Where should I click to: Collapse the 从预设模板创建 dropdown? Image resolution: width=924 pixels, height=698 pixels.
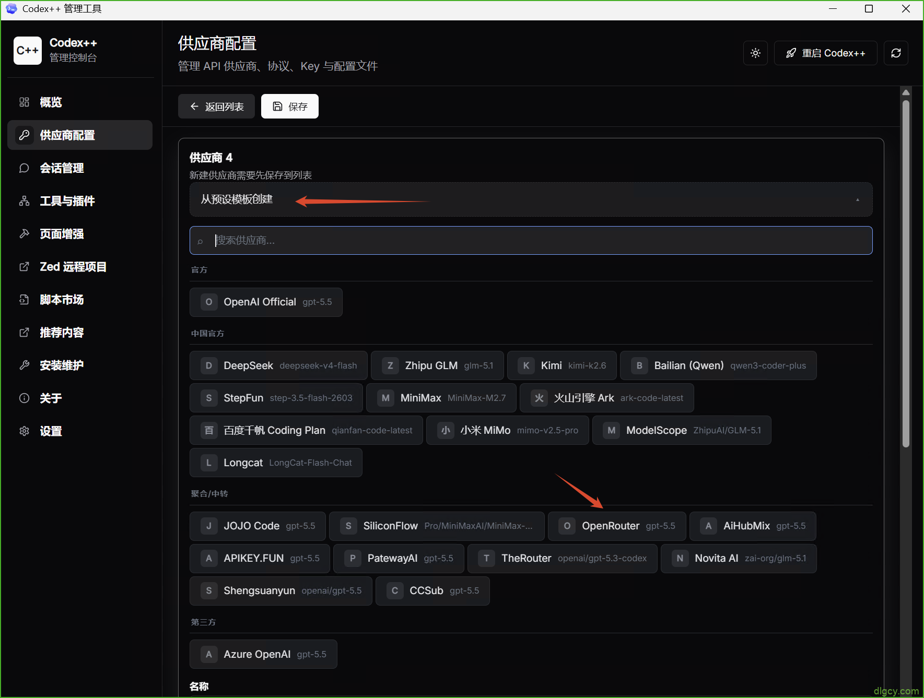tap(531, 199)
